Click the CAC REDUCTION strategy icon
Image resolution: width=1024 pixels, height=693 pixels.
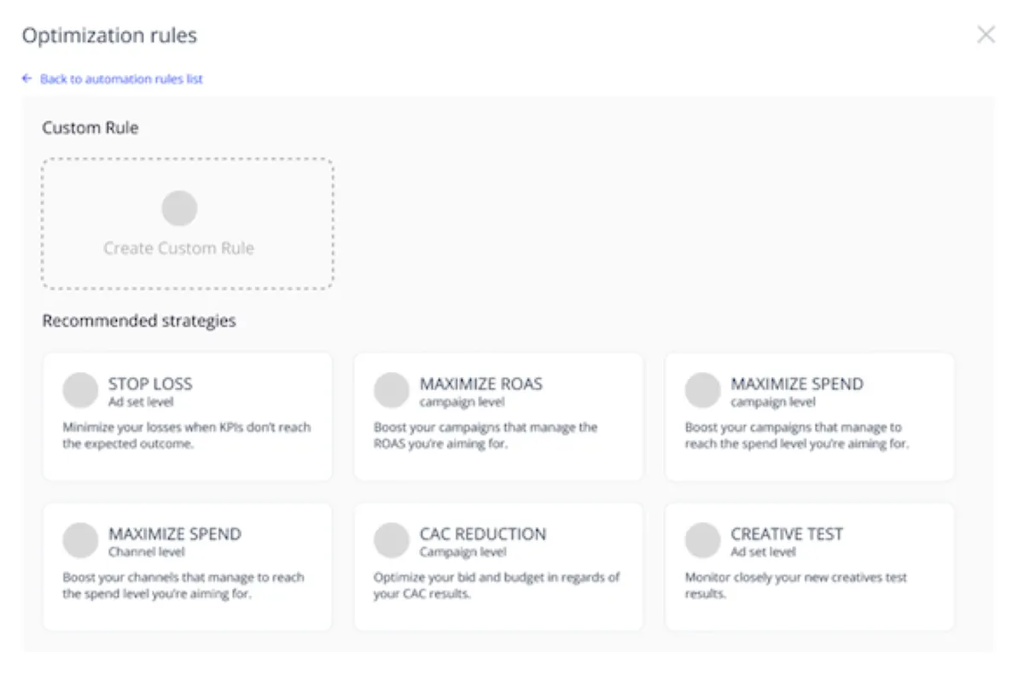click(392, 540)
